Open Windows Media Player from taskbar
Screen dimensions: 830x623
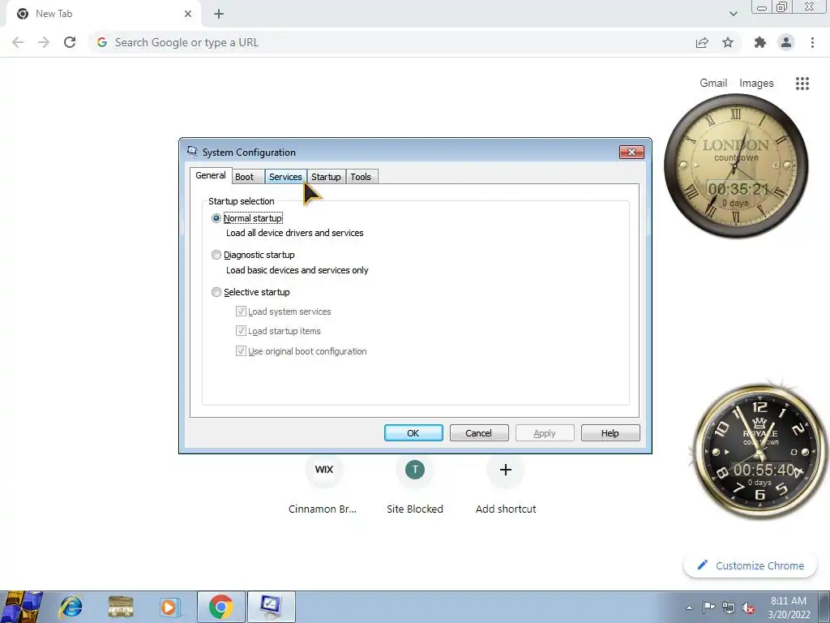(x=169, y=607)
